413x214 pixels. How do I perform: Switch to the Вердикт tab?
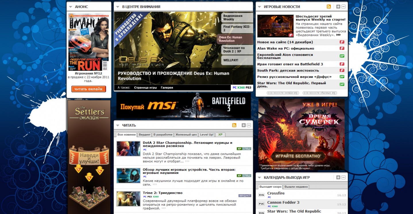(x=144, y=134)
